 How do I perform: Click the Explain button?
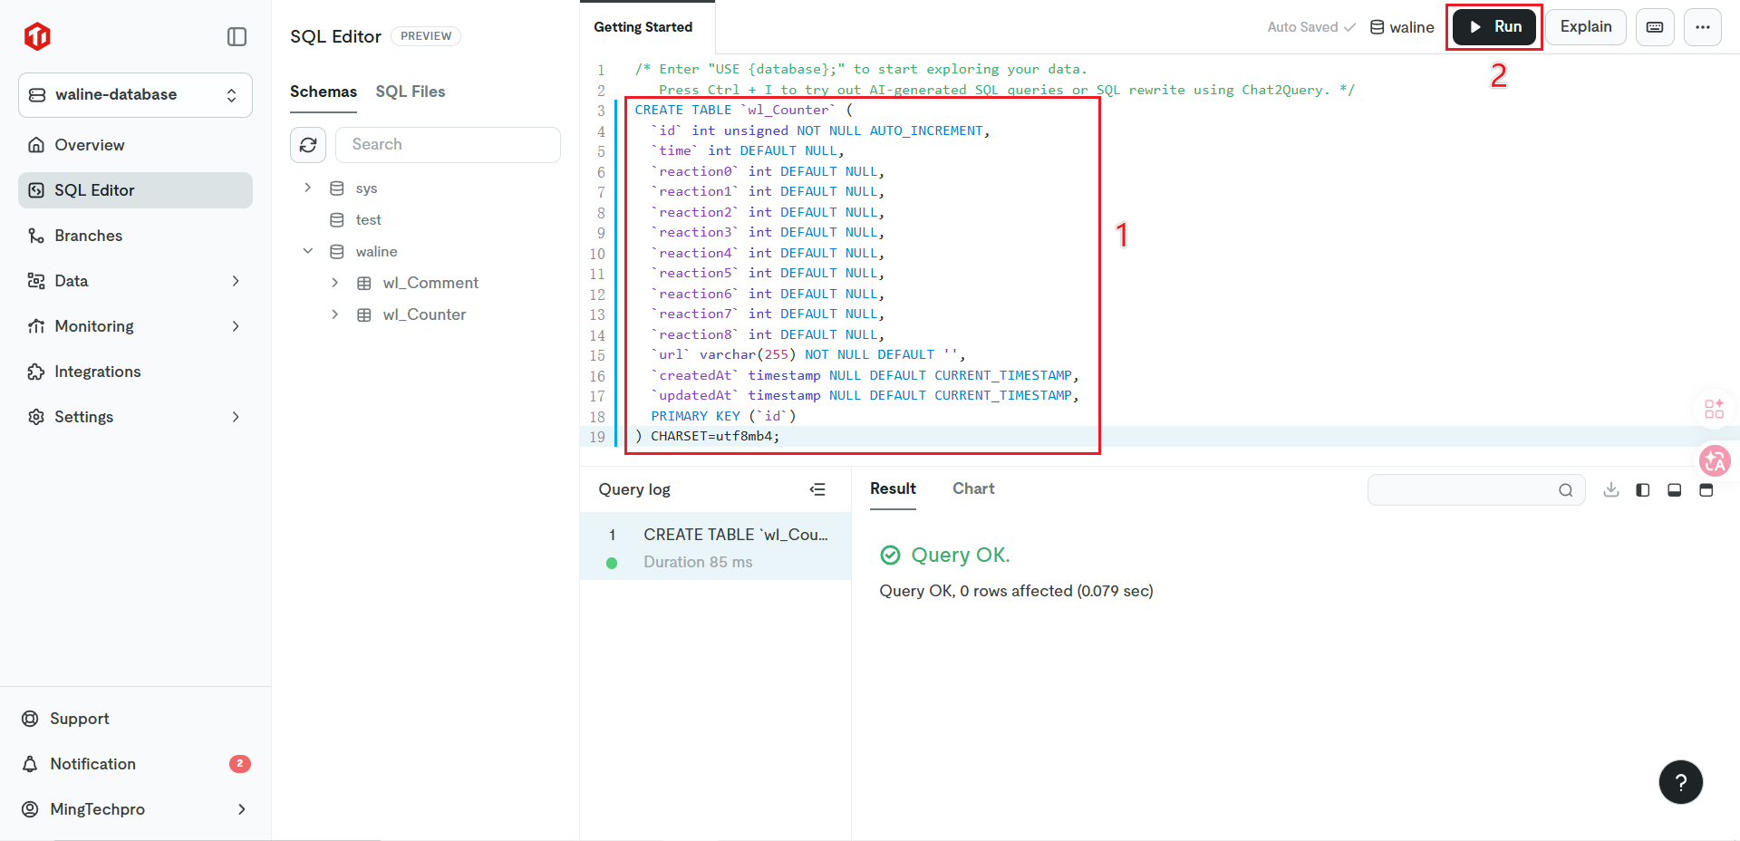tap(1586, 27)
